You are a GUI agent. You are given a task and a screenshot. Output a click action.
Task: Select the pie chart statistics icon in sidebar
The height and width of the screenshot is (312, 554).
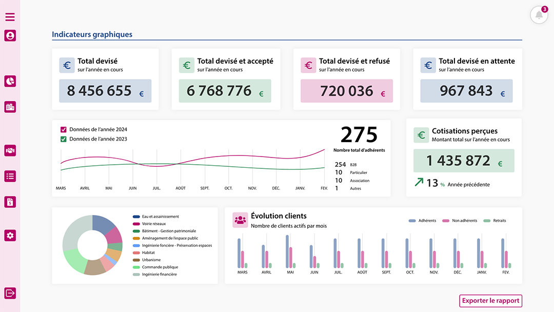point(10,81)
